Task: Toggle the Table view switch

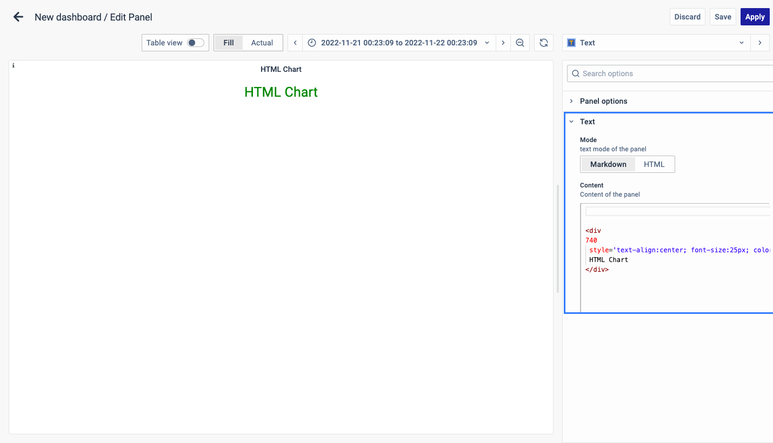Action: click(x=195, y=43)
